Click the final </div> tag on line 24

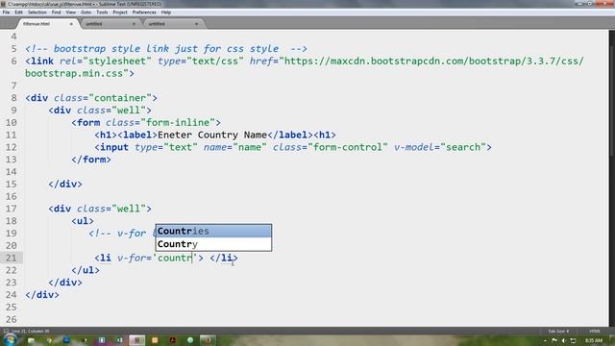[x=42, y=295]
